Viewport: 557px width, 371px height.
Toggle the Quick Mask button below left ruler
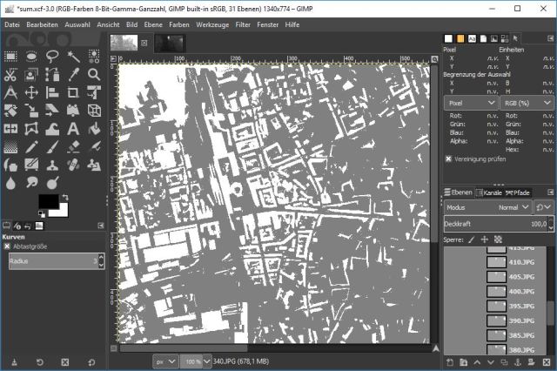[114, 348]
